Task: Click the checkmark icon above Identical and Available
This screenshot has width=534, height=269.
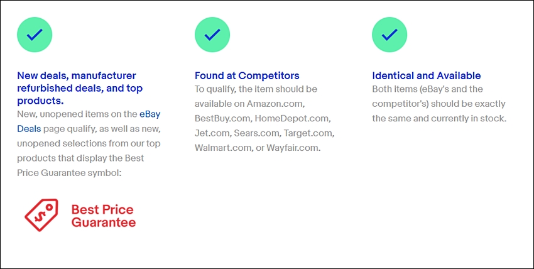Action: (390, 35)
